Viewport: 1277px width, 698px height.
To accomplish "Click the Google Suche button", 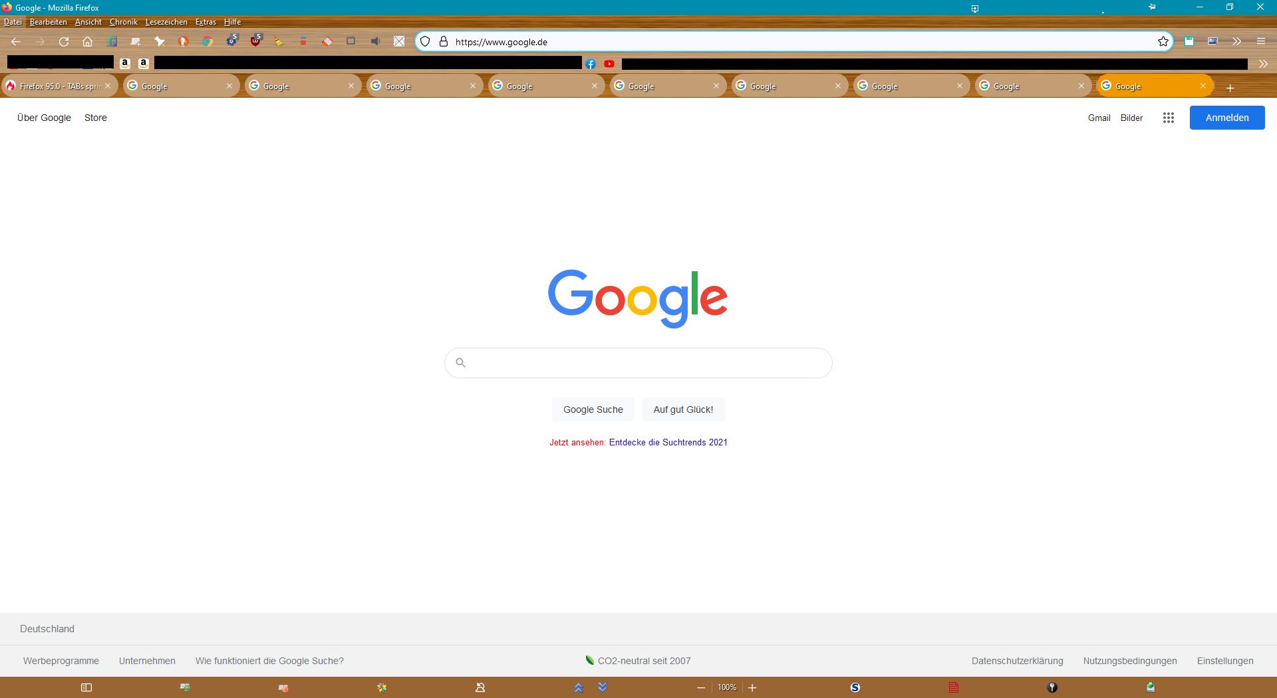I will tap(593, 409).
